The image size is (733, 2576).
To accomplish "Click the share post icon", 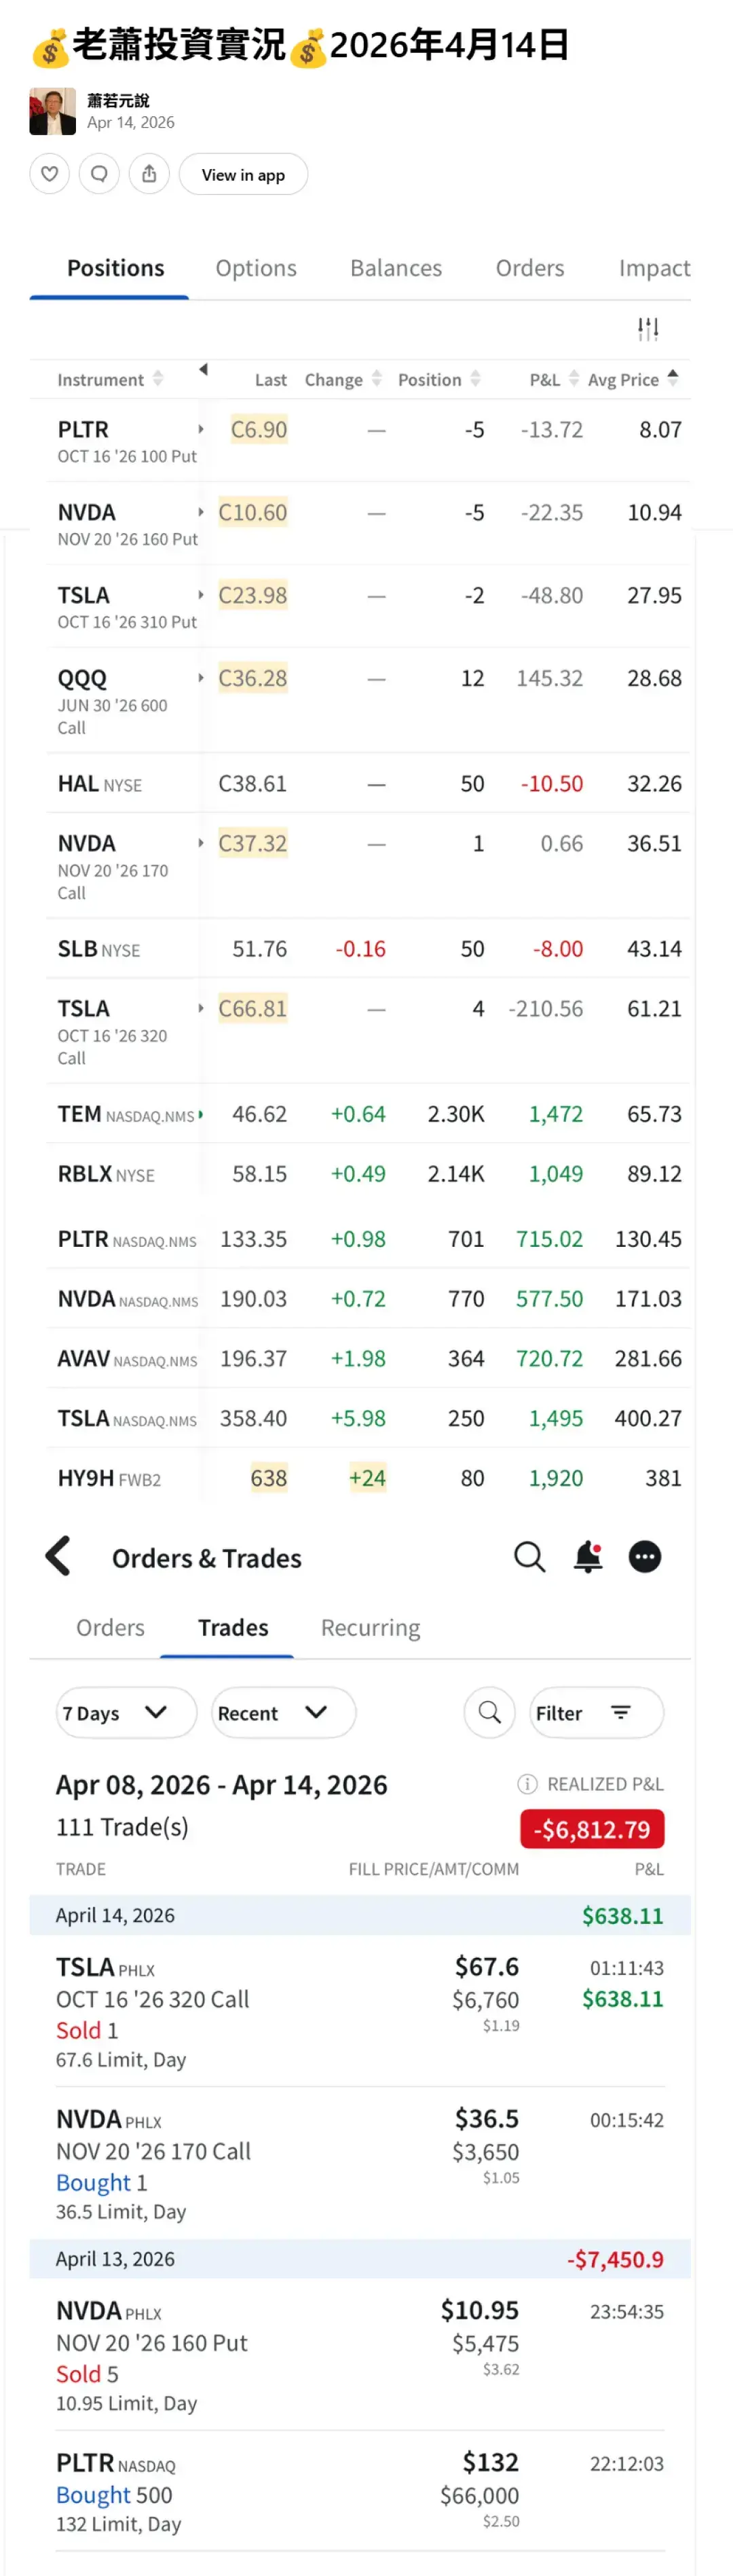I will tap(149, 174).
